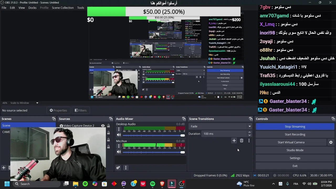Screen dimensions: 336x189
Task: Open OBS Settings from Controls
Action: [295, 158]
